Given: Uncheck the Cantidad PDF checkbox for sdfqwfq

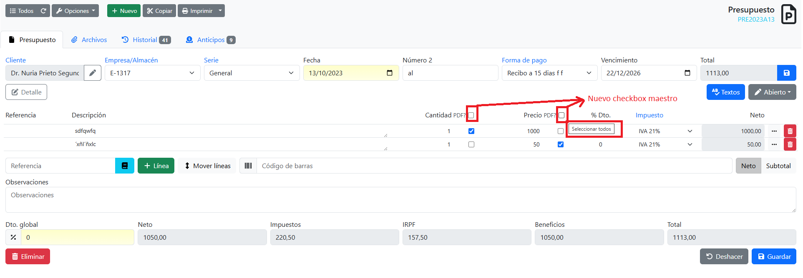Looking at the screenshot, I should [471, 131].
